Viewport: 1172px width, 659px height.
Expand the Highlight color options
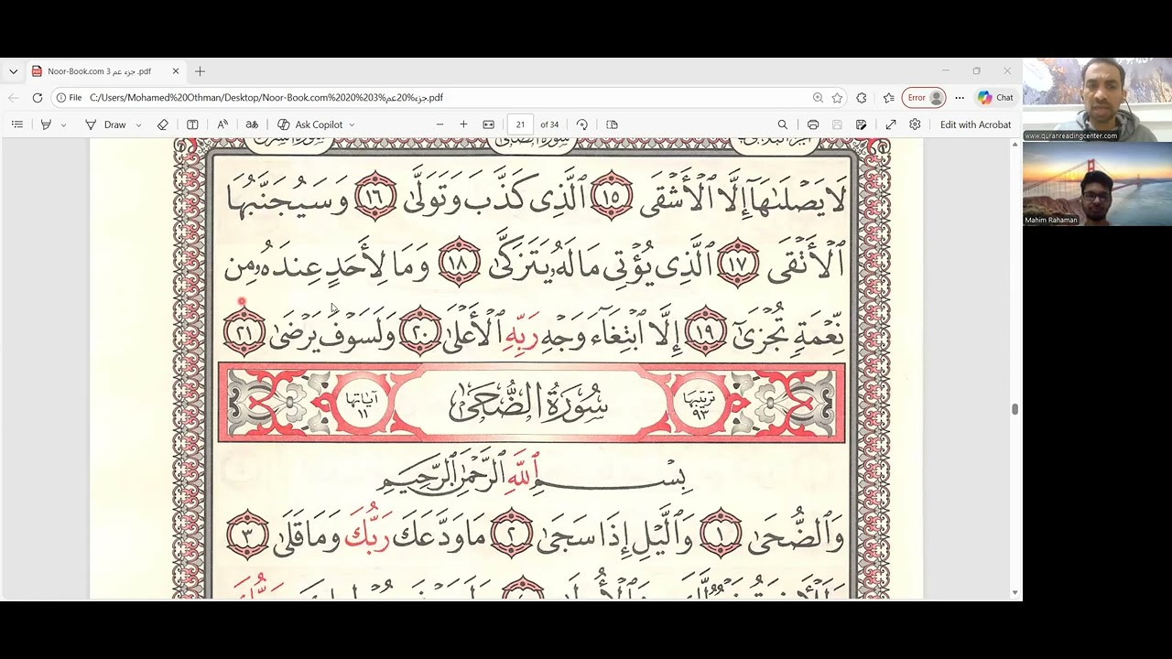click(63, 124)
